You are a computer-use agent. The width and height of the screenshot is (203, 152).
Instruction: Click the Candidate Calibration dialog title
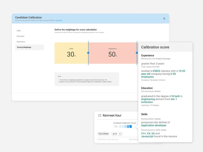[28, 17]
